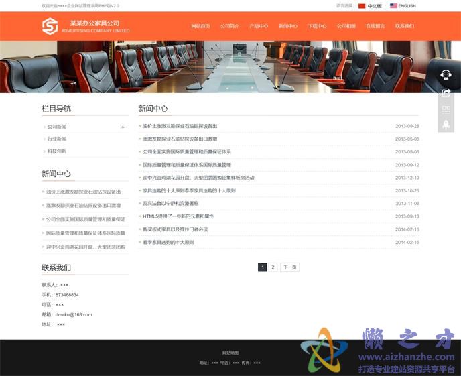Open 产品中心 in the navigation bar
The image size is (461, 376).
[259, 26]
